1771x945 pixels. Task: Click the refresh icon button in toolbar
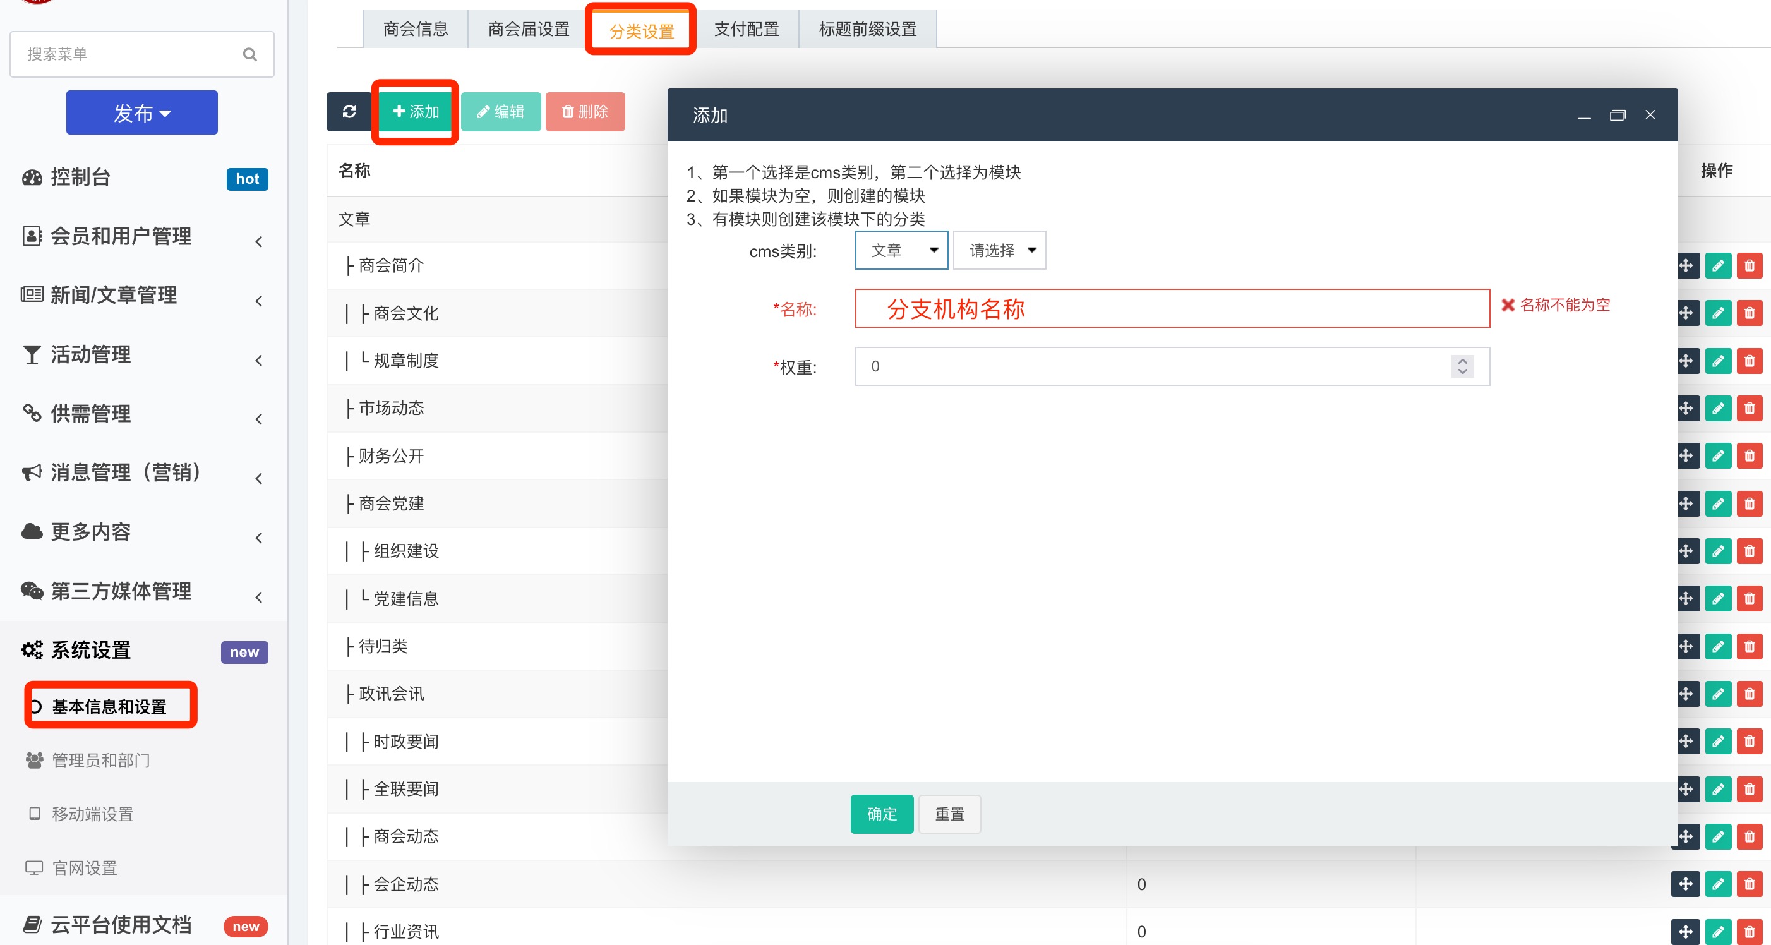click(x=349, y=111)
